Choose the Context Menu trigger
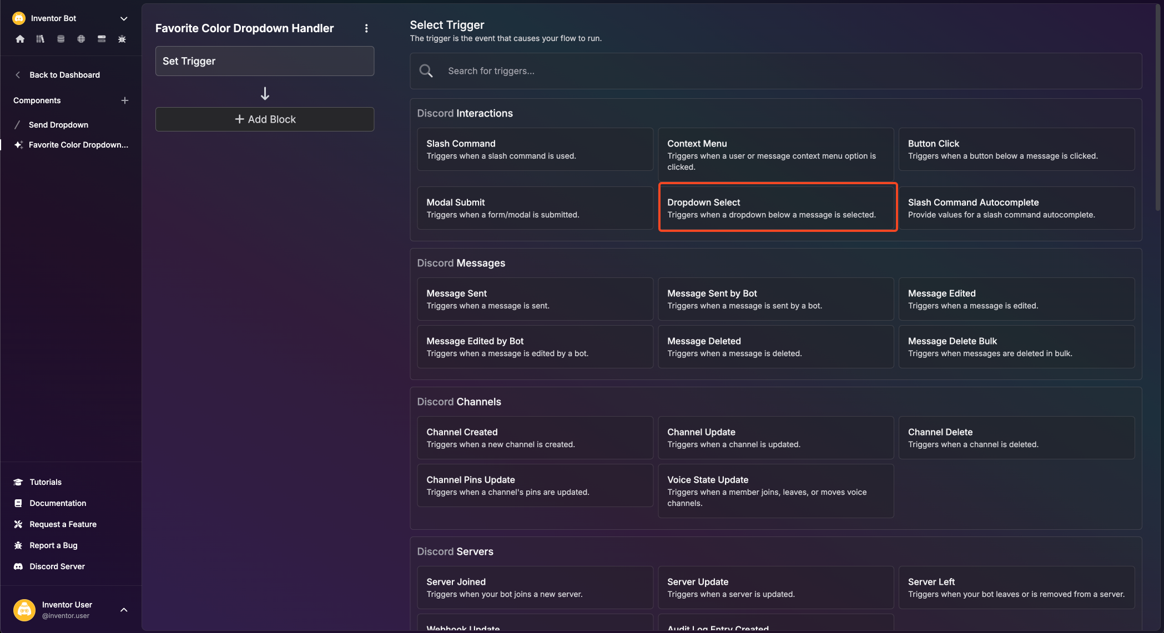Screen dimensions: 1164x633 click(775, 155)
